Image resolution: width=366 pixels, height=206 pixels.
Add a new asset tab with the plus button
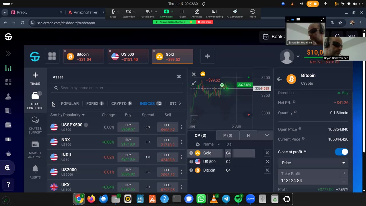click(208, 56)
